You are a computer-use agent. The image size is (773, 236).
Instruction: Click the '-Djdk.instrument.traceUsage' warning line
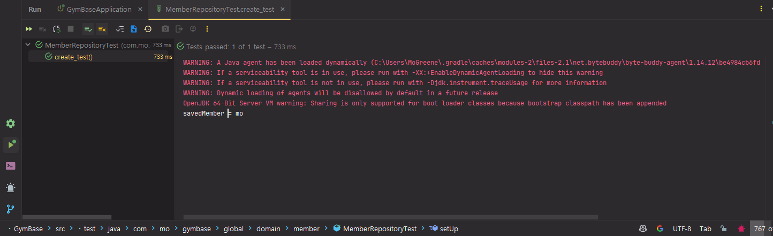pos(395,83)
